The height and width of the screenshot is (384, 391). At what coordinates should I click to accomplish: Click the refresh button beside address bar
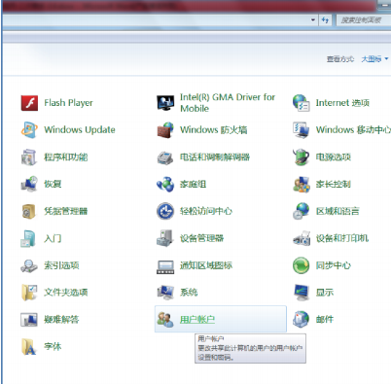click(325, 20)
